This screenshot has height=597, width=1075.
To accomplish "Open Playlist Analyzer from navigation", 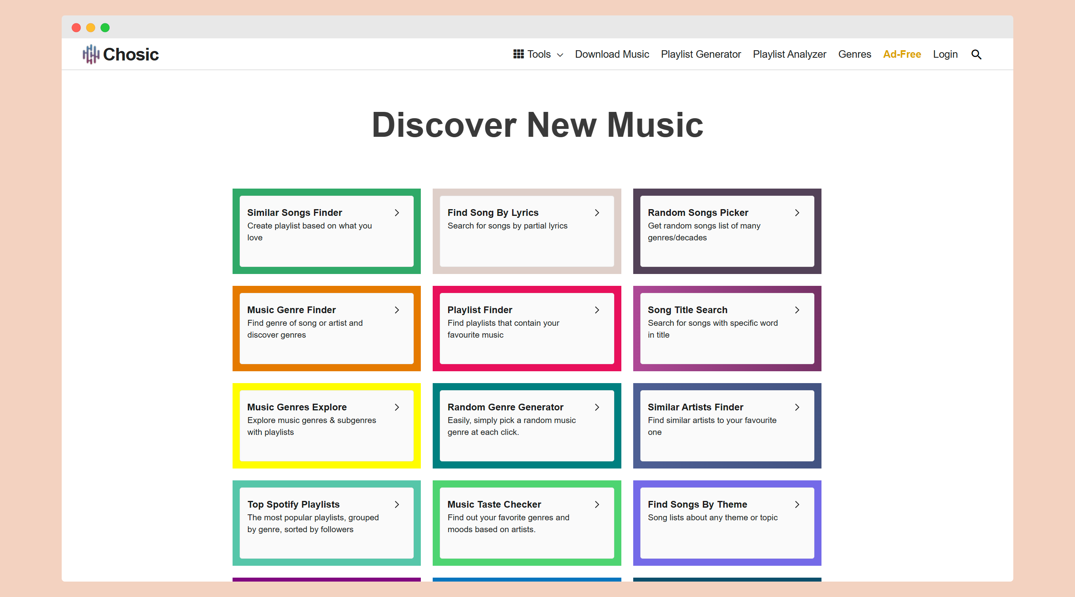I will click(x=789, y=54).
